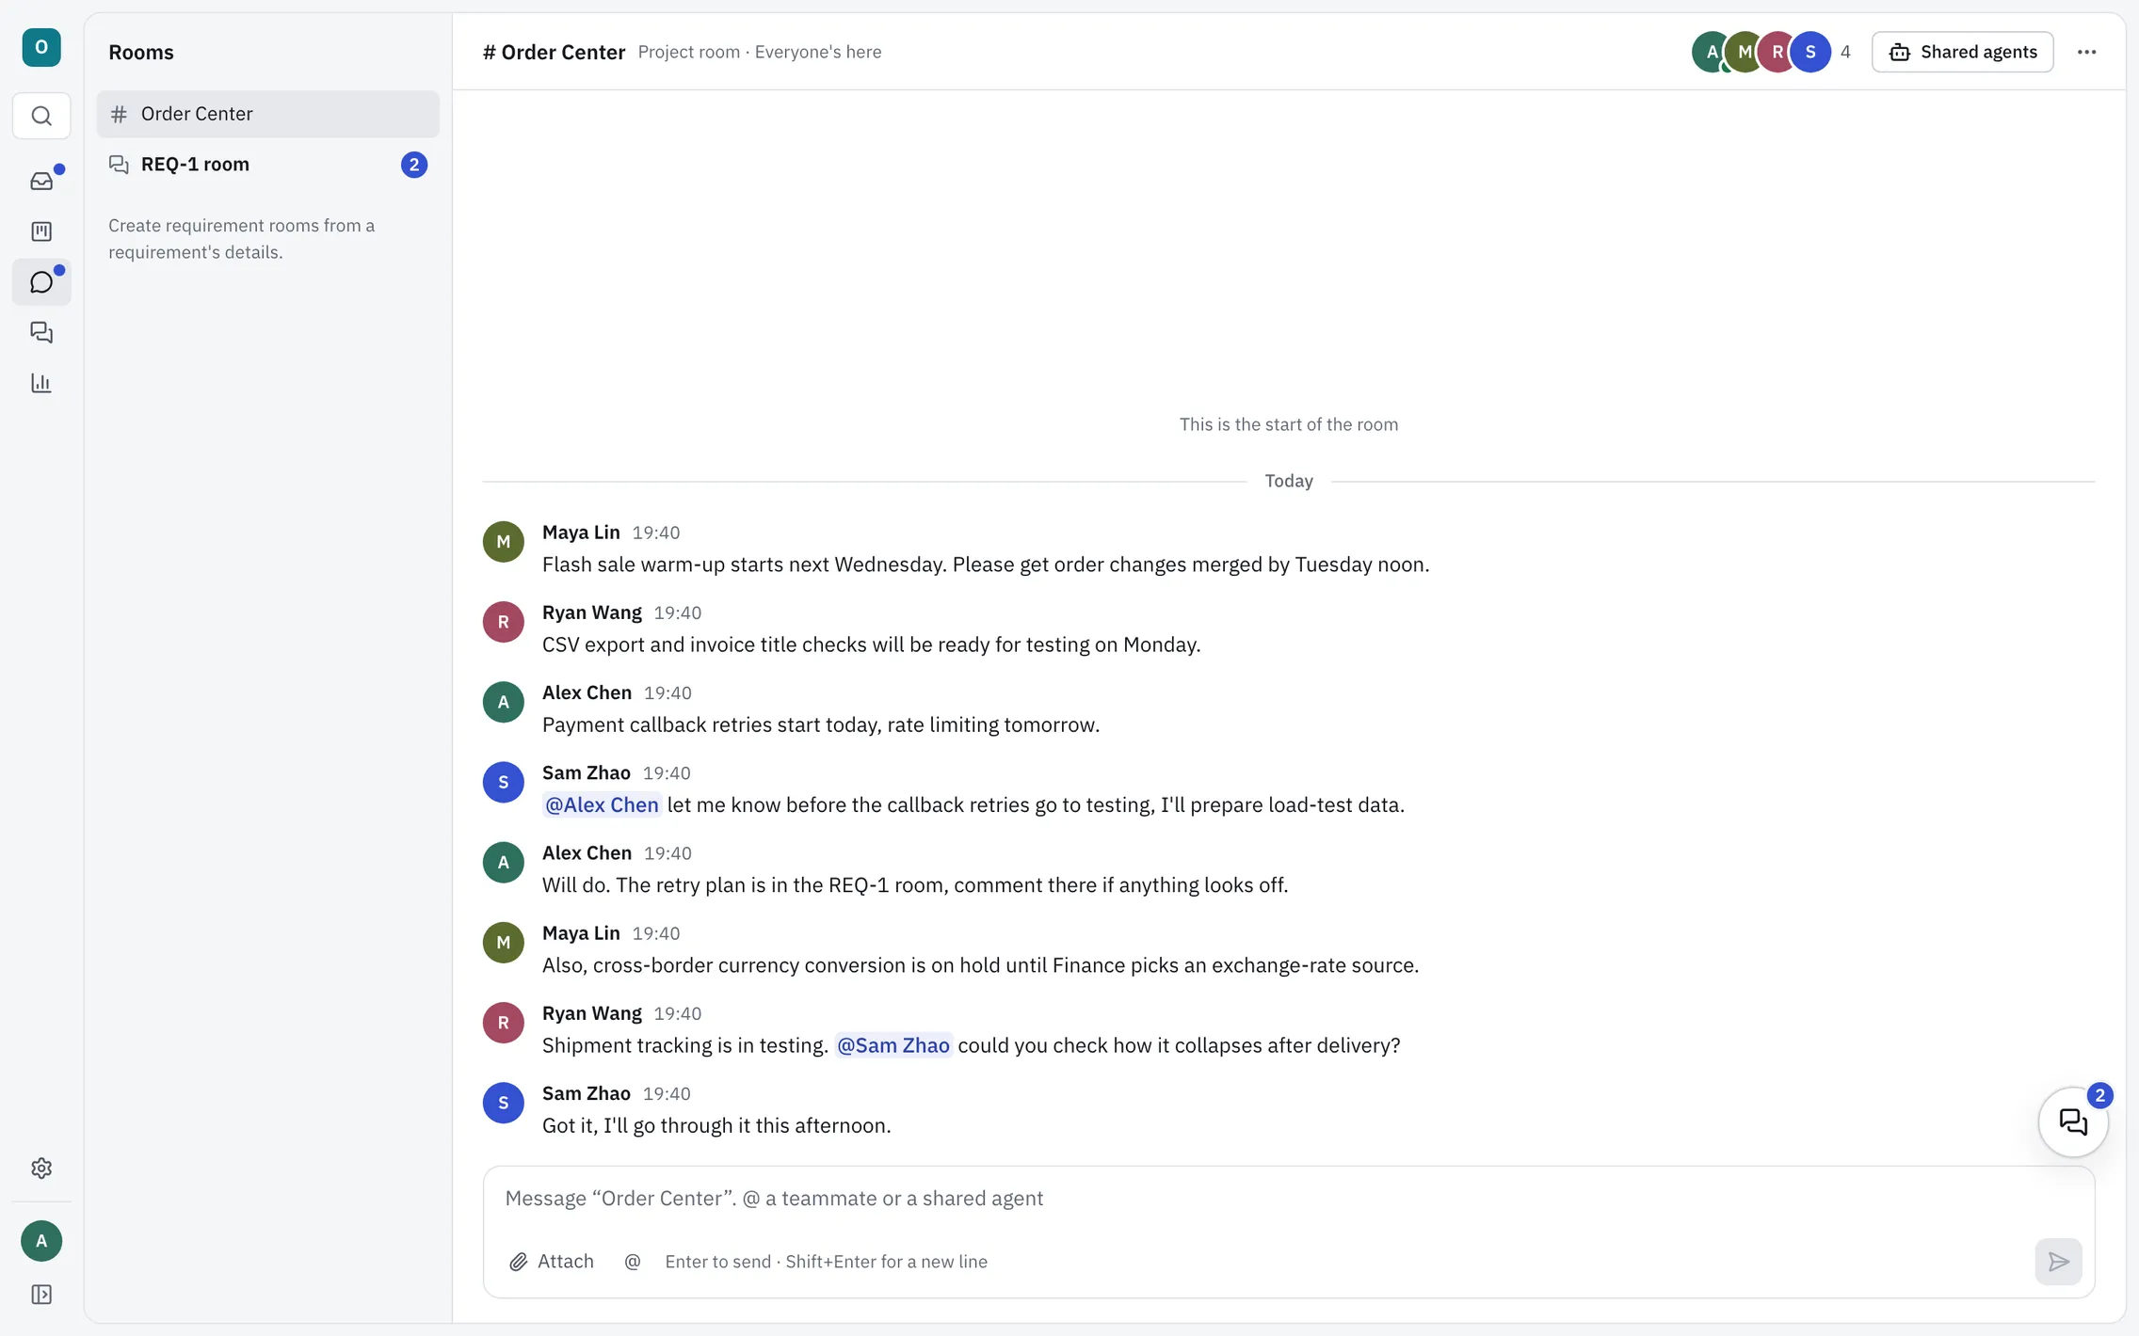Screen dimensions: 2139x1336
Task: Click the member count '4' in header
Action: 1844,52
